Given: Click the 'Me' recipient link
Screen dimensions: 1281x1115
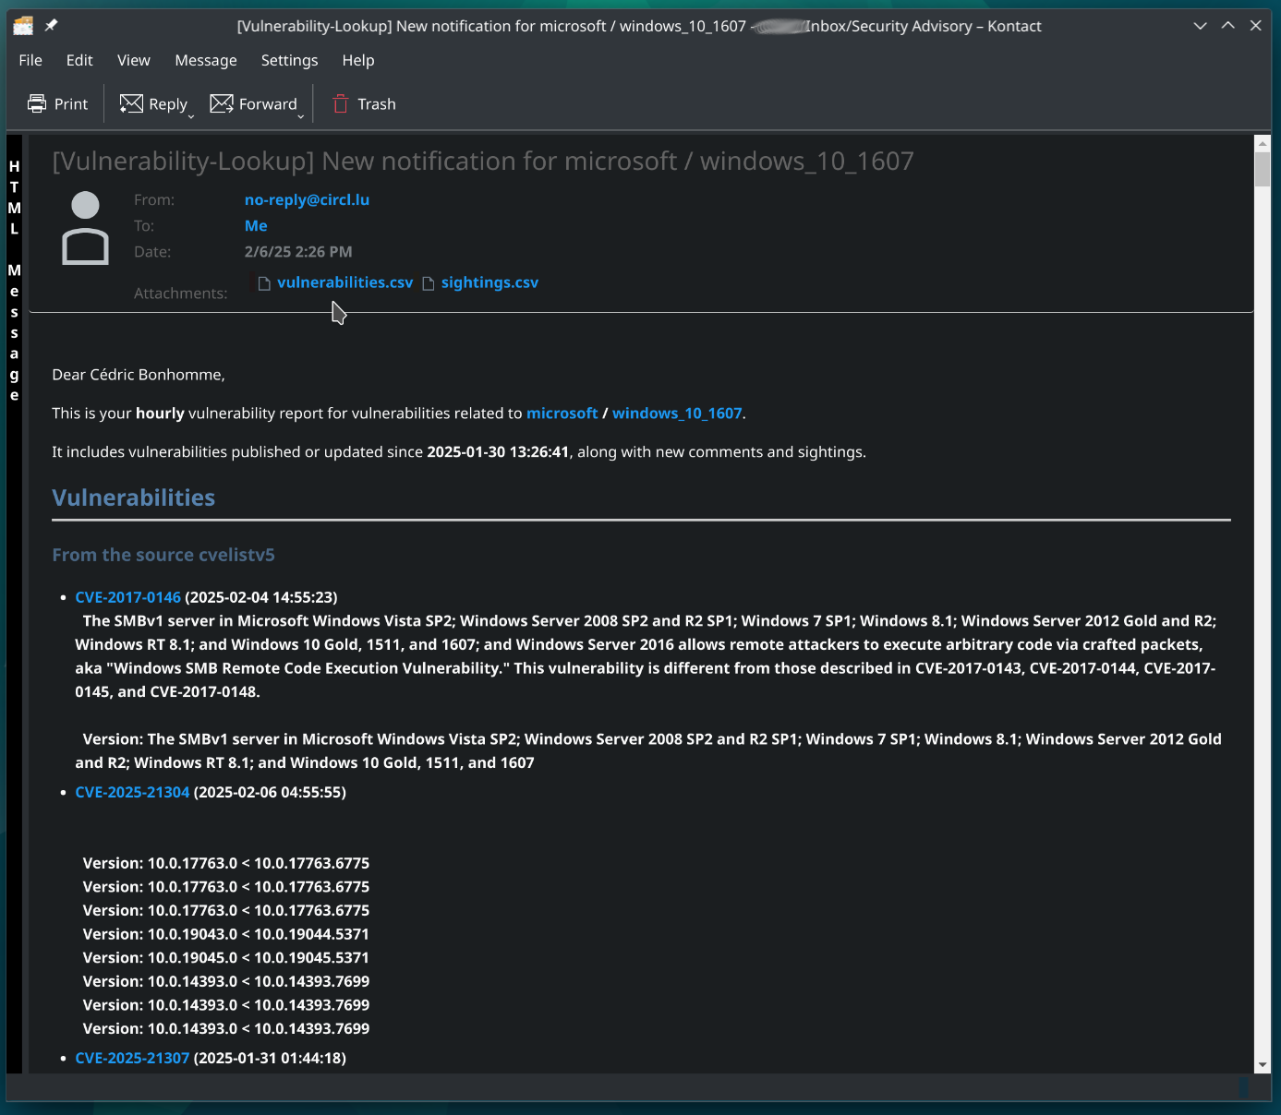Looking at the screenshot, I should 256,225.
